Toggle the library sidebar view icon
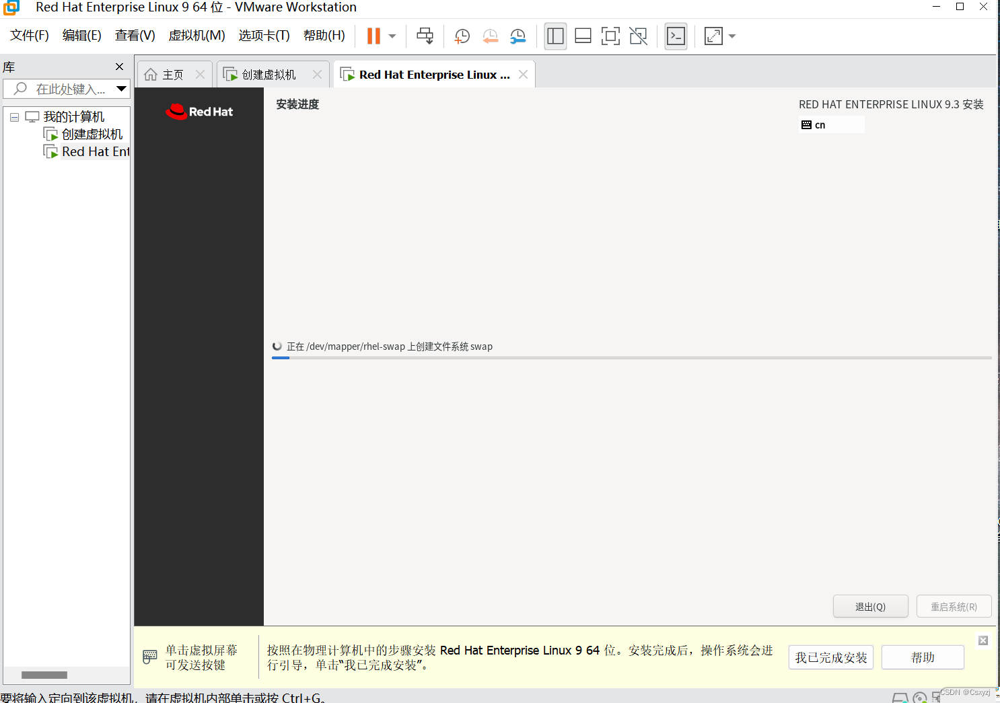This screenshot has height=703, width=1000. 556,36
